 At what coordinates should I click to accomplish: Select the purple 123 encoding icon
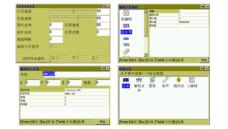126,26
